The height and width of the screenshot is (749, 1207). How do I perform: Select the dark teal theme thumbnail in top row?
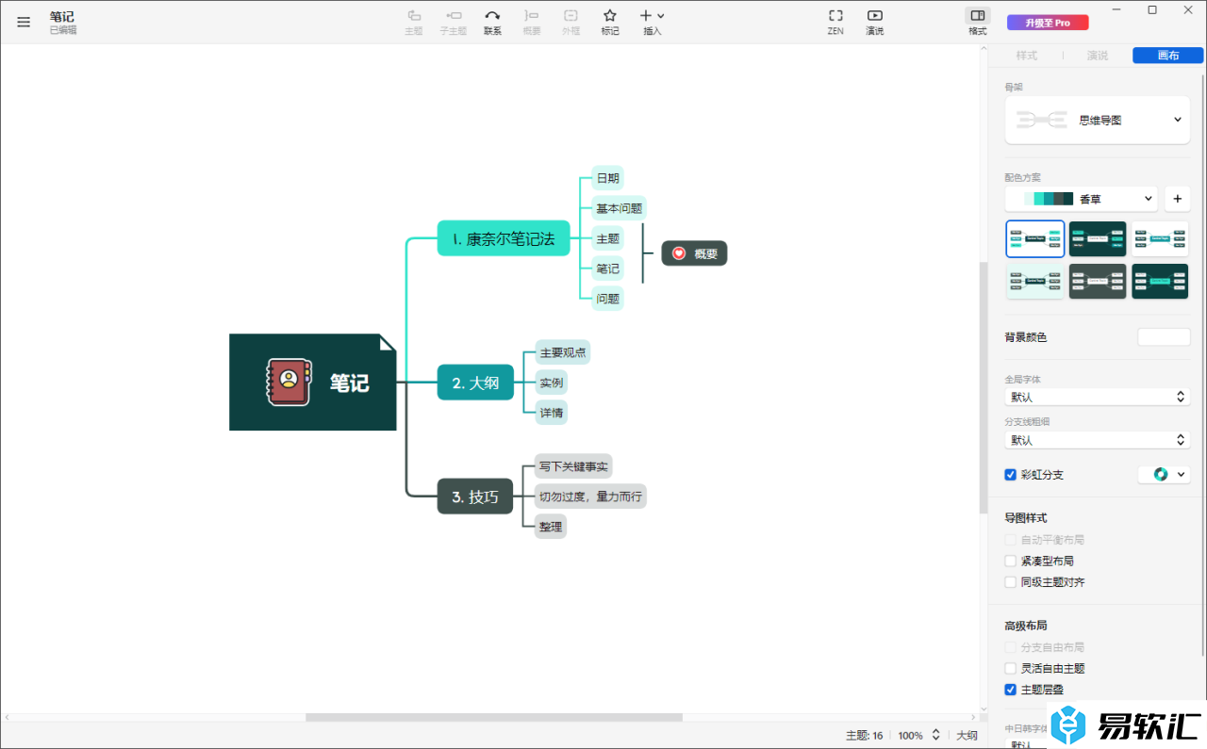pyautogui.click(x=1098, y=238)
